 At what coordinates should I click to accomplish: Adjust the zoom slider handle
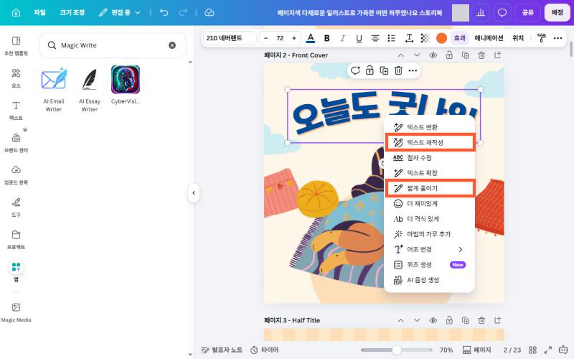click(397, 350)
